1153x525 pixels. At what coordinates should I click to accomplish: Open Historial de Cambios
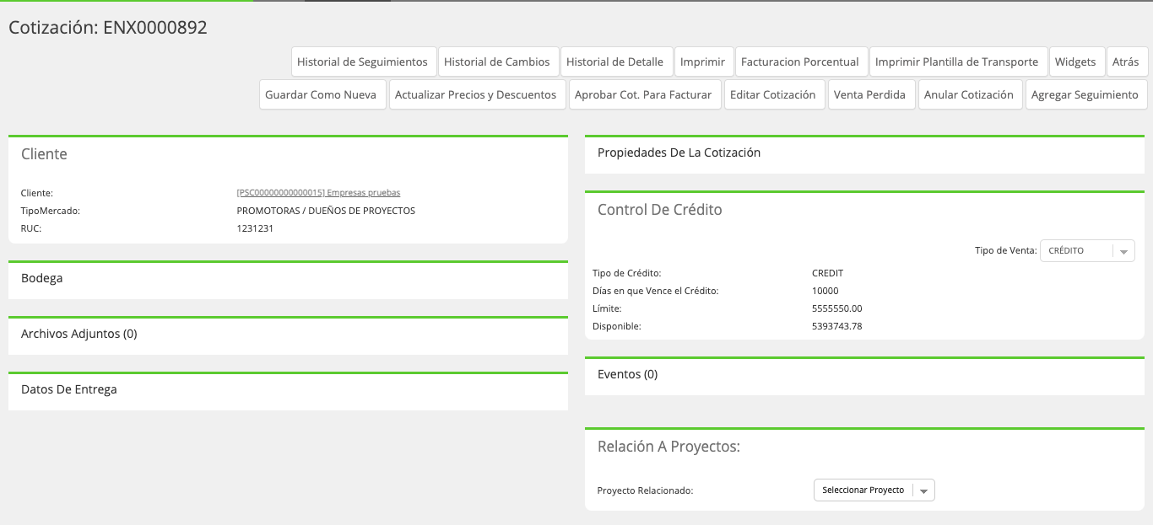click(x=497, y=62)
